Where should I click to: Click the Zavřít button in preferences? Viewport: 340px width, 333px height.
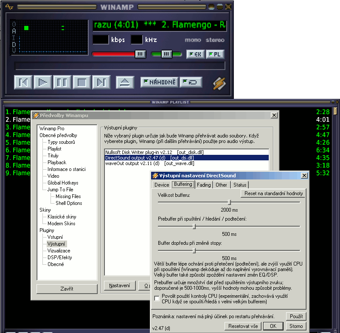tap(67, 289)
